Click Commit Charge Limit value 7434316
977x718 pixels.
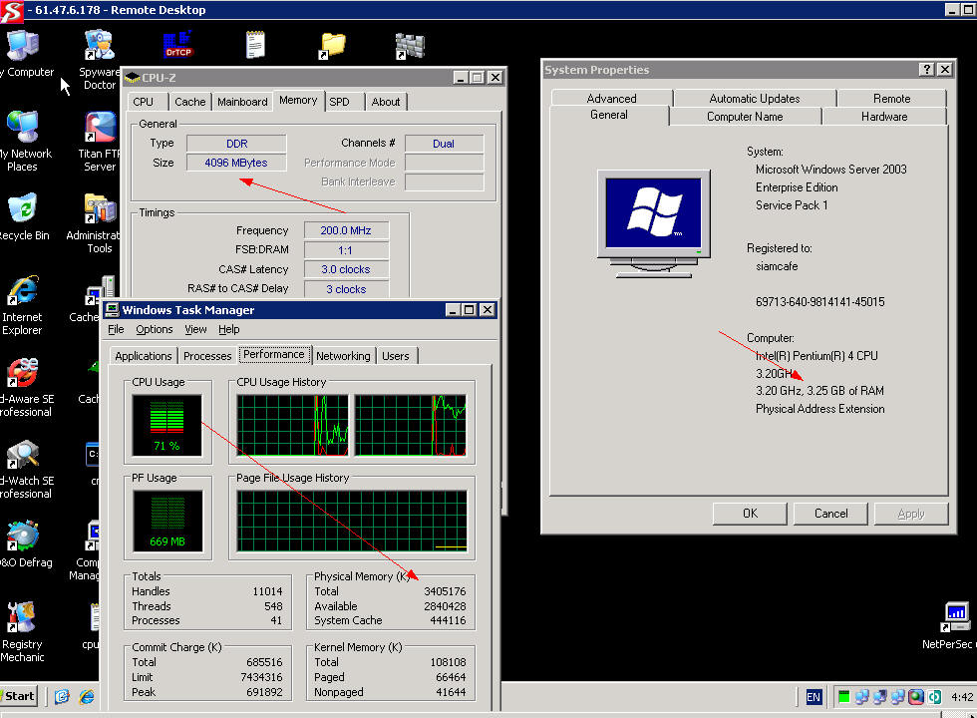click(261, 677)
